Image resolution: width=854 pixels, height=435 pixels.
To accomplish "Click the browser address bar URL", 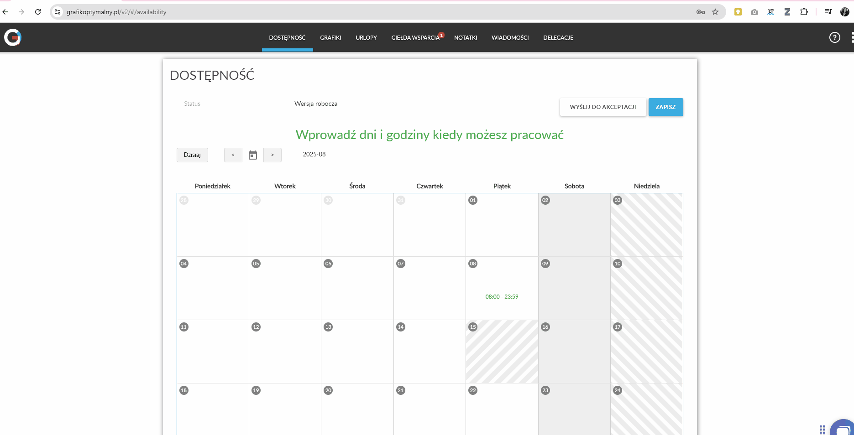I will click(116, 12).
